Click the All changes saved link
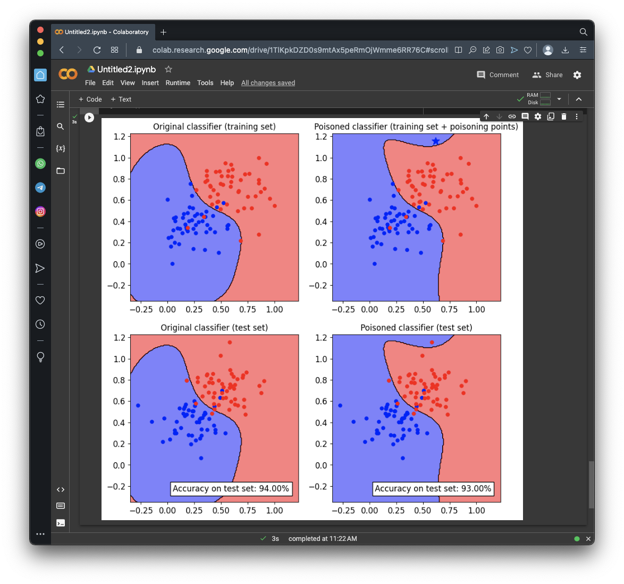The height and width of the screenshot is (584, 624). (x=268, y=83)
